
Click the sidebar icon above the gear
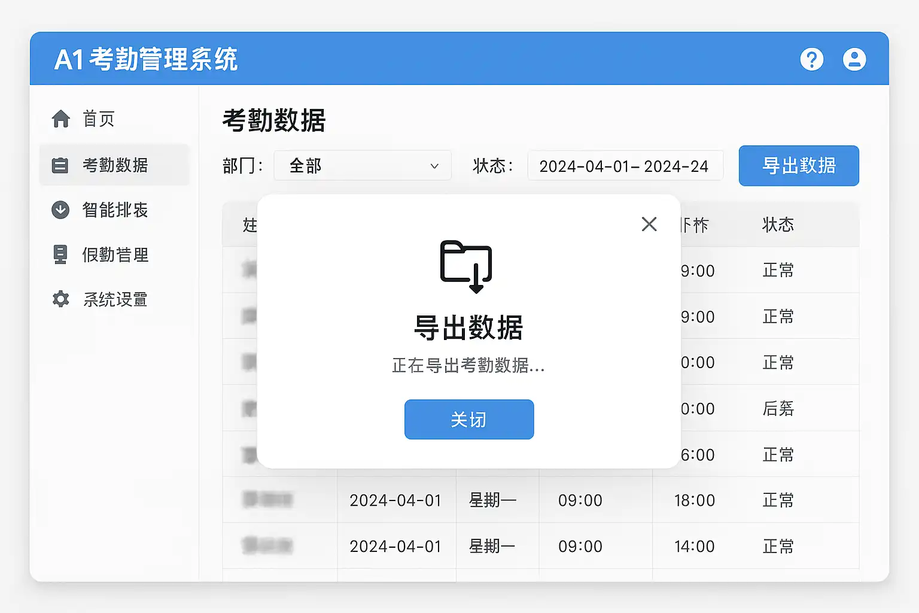60,254
